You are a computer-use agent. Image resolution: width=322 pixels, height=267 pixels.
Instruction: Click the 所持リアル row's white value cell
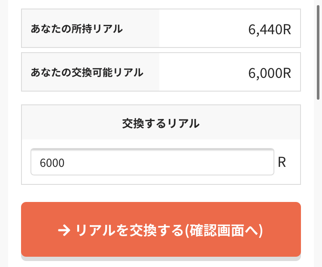pos(230,28)
